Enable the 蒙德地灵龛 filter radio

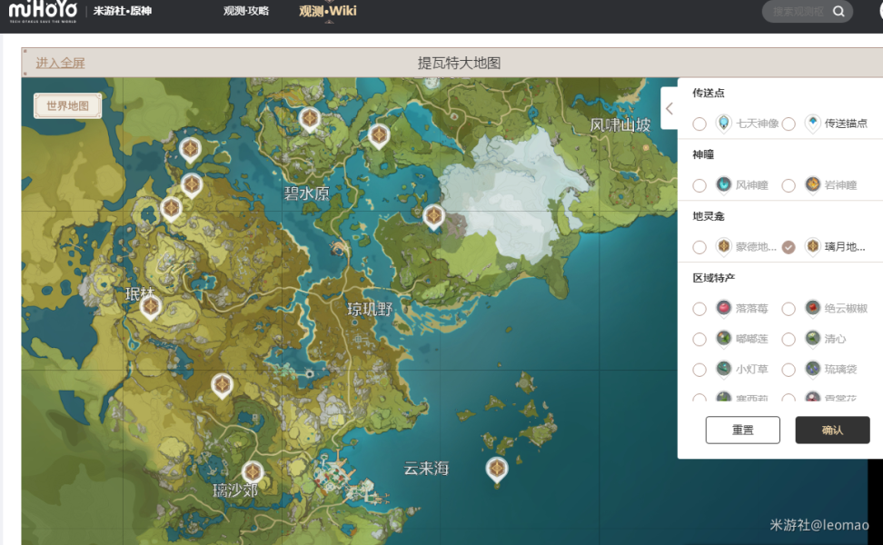coord(699,247)
